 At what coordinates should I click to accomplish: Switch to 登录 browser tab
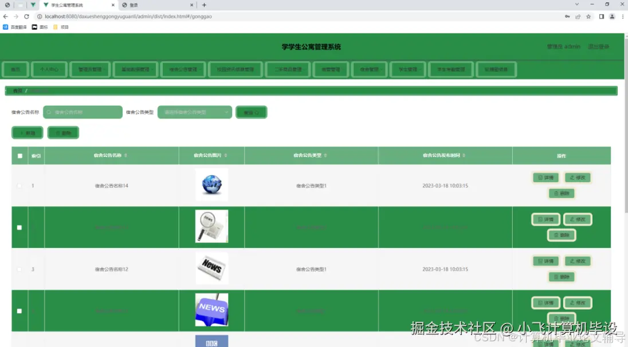158,5
